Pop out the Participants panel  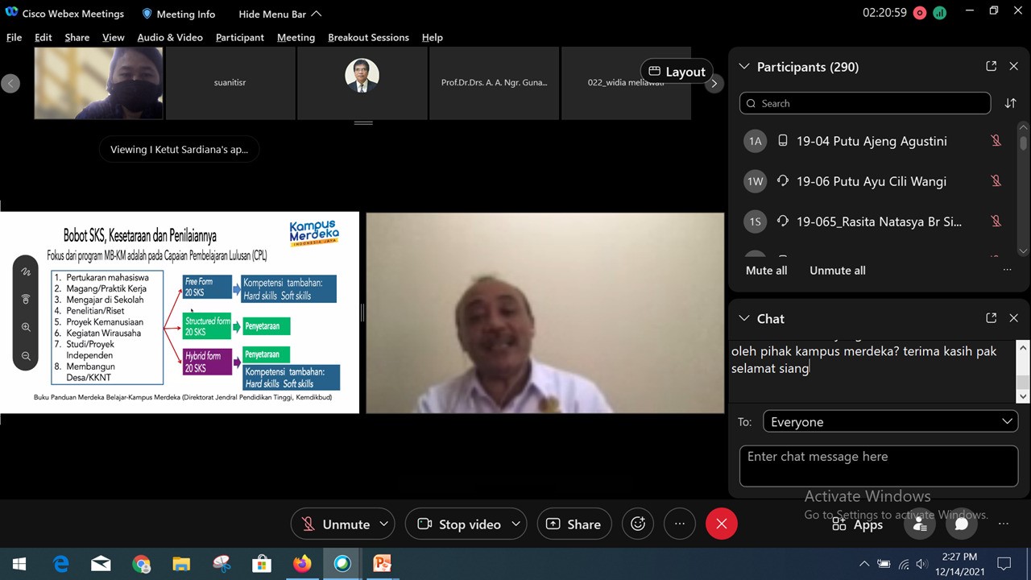pyautogui.click(x=991, y=67)
